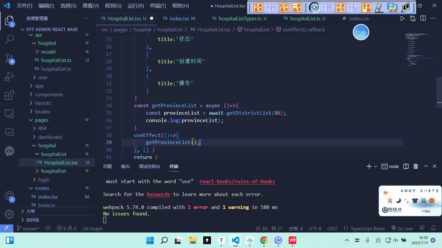The image size is (442, 248).
Task: Open the 运行(R) menu
Action: (x=136, y=6)
